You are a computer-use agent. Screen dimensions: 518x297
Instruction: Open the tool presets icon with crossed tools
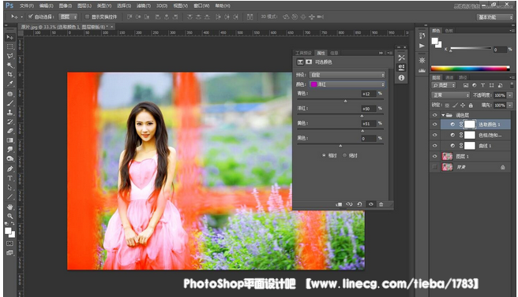coord(401,58)
